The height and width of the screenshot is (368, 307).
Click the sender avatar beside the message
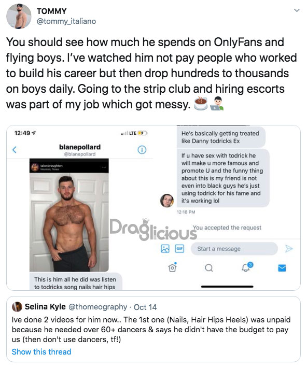coord(167,201)
